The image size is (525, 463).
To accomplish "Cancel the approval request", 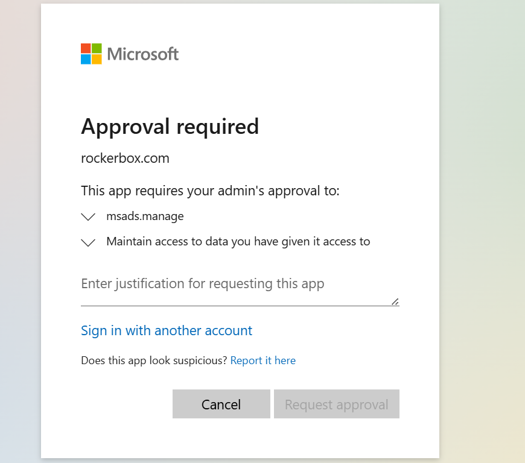I will (x=221, y=404).
